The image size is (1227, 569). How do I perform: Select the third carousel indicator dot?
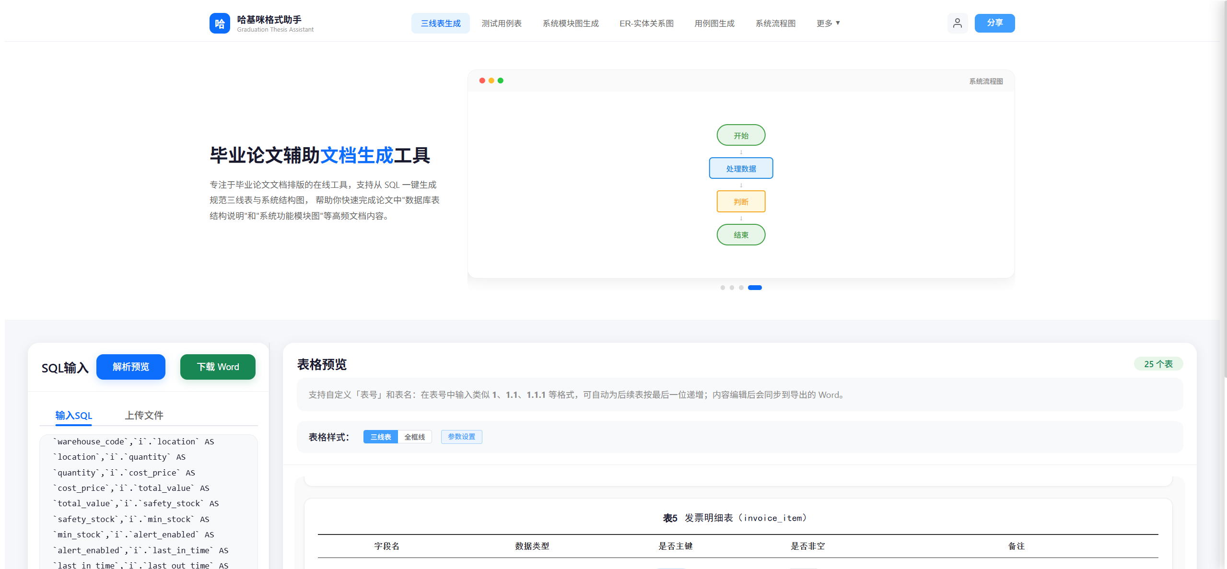741,288
